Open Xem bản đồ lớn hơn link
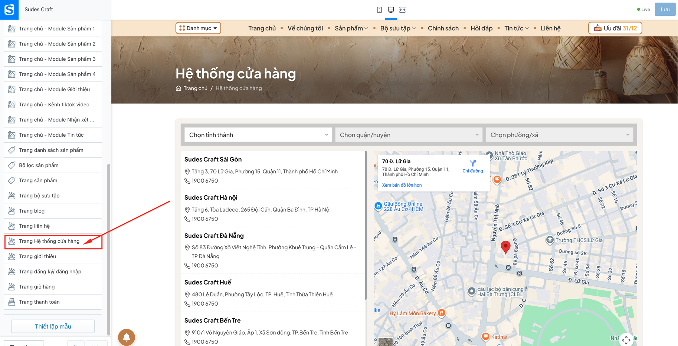This screenshot has height=346, width=678. point(402,185)
